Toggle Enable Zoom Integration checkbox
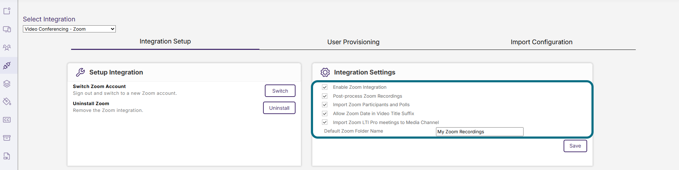Screen dimensions: 679x170 tap(325, 87)
